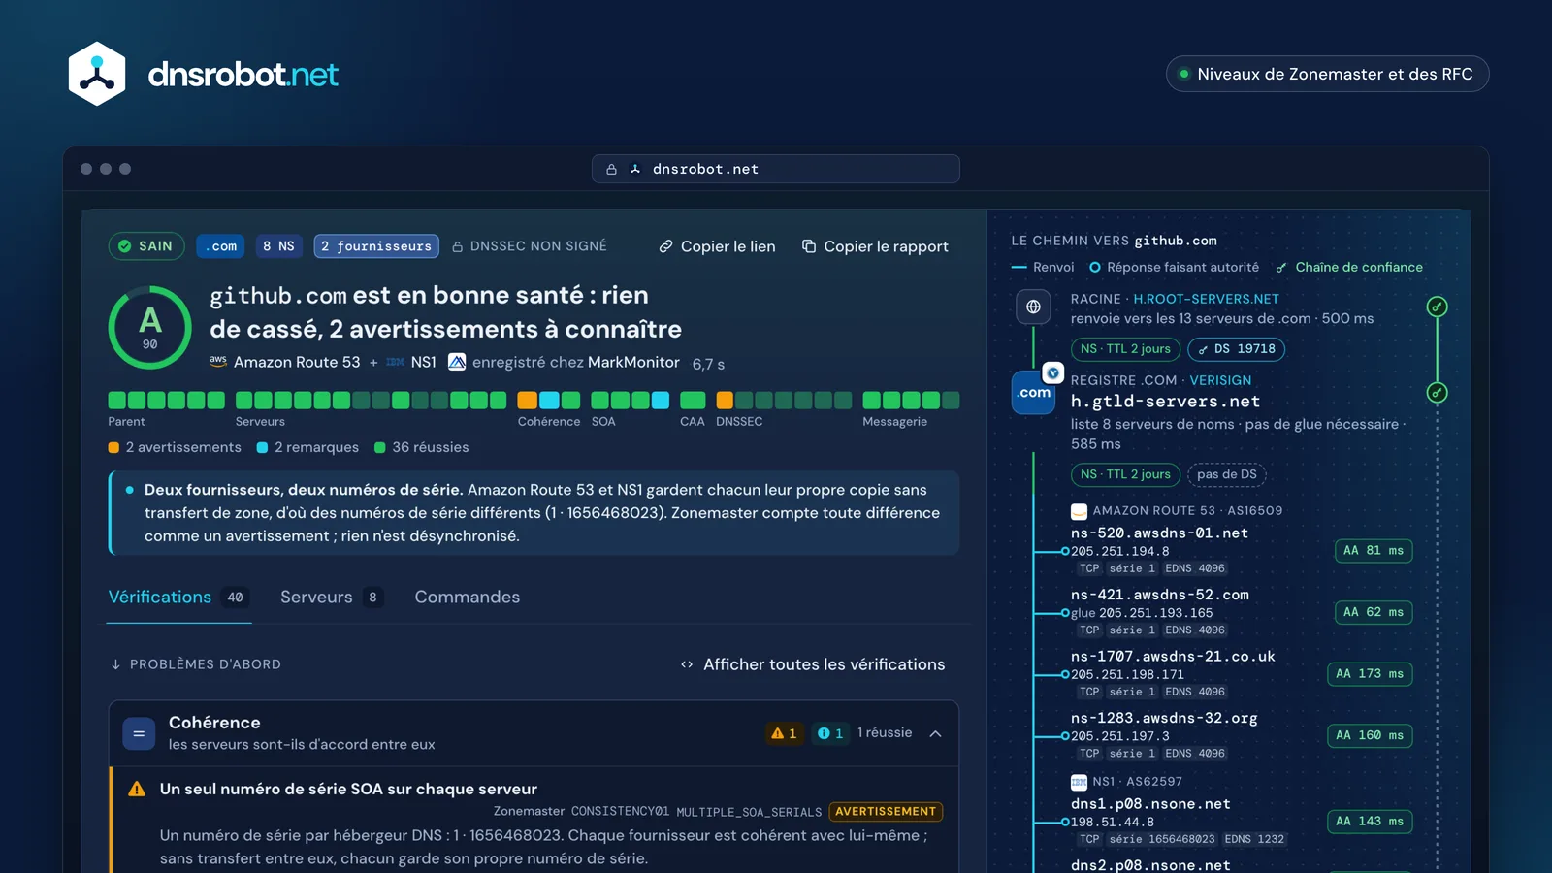Click the H.ROOT-SERVERS.NET link
Screen dimensions: 1552x873
pos(1206,299)
